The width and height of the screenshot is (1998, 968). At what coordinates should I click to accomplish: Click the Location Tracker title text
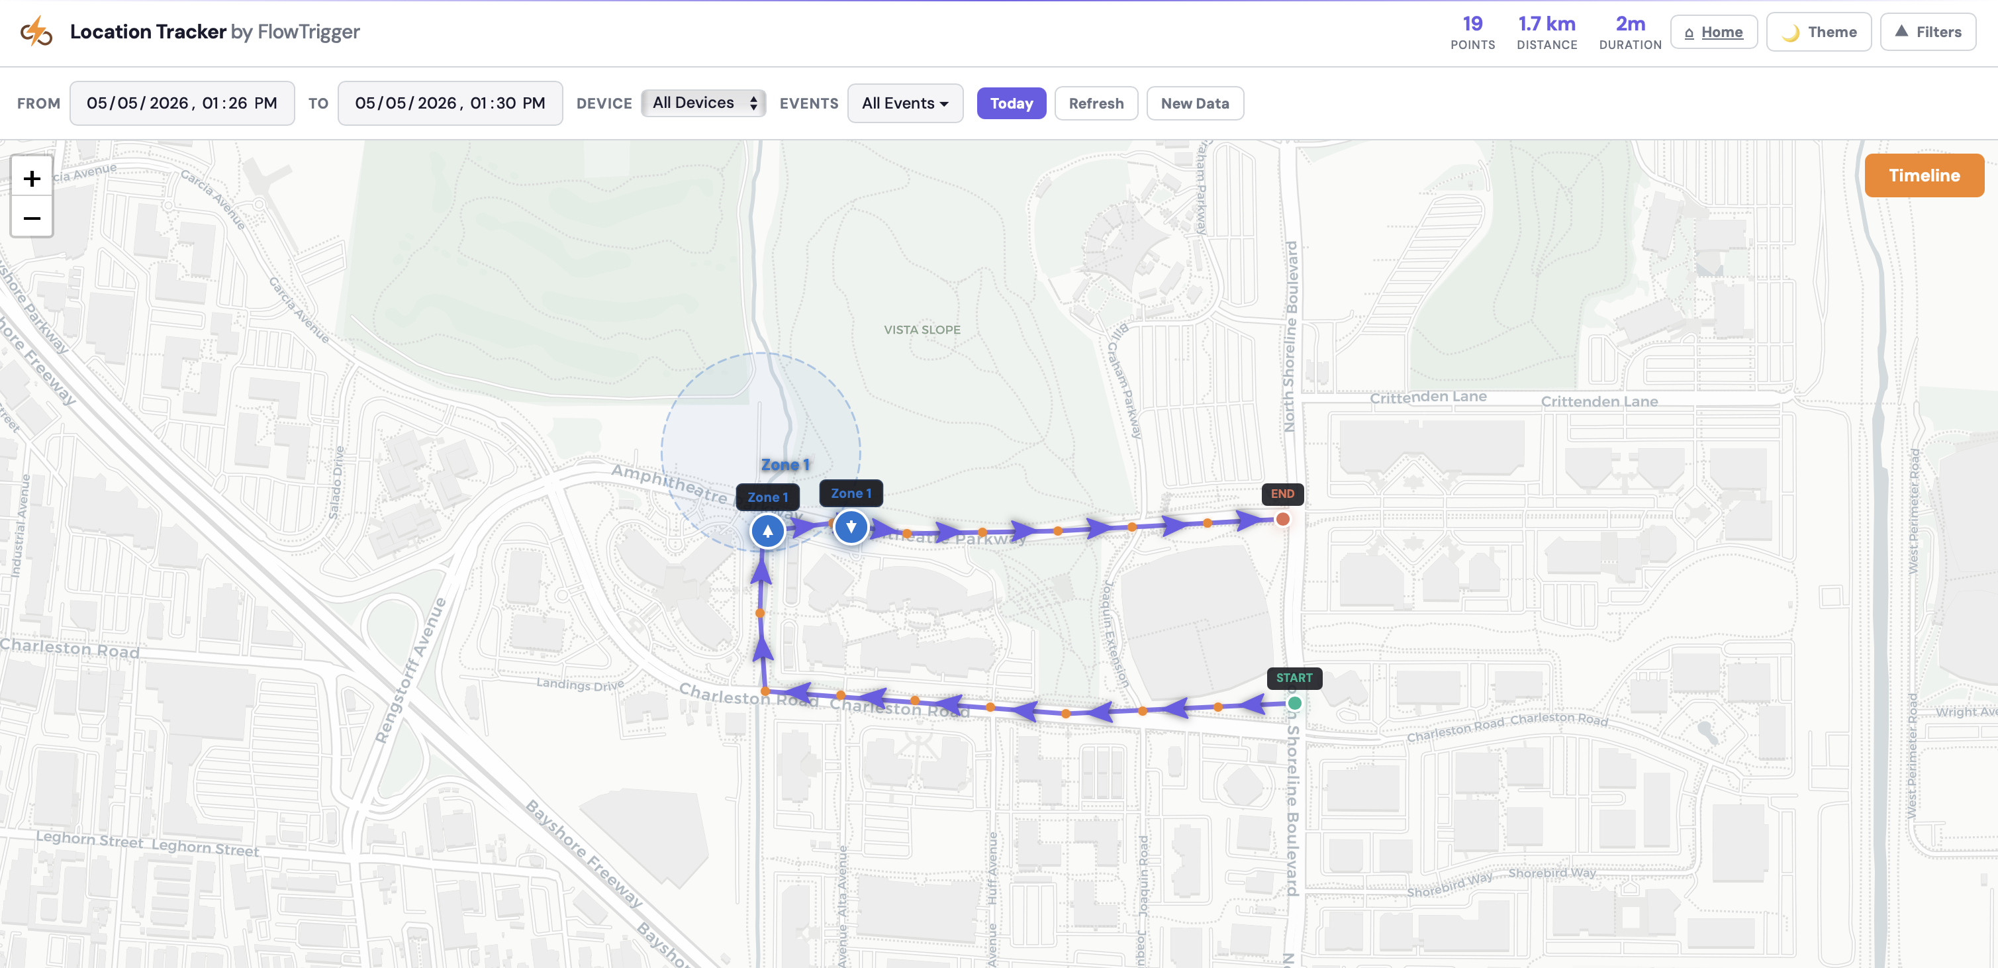click(x=148, y=32)
